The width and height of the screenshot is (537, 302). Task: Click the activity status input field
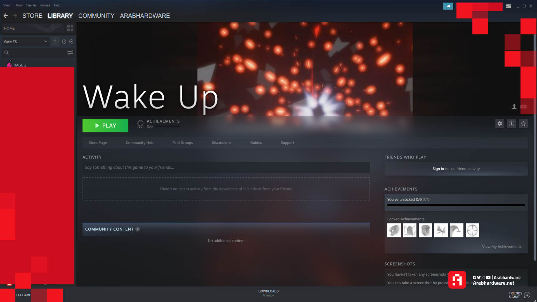pyautogui.click(x=226, y=167)
